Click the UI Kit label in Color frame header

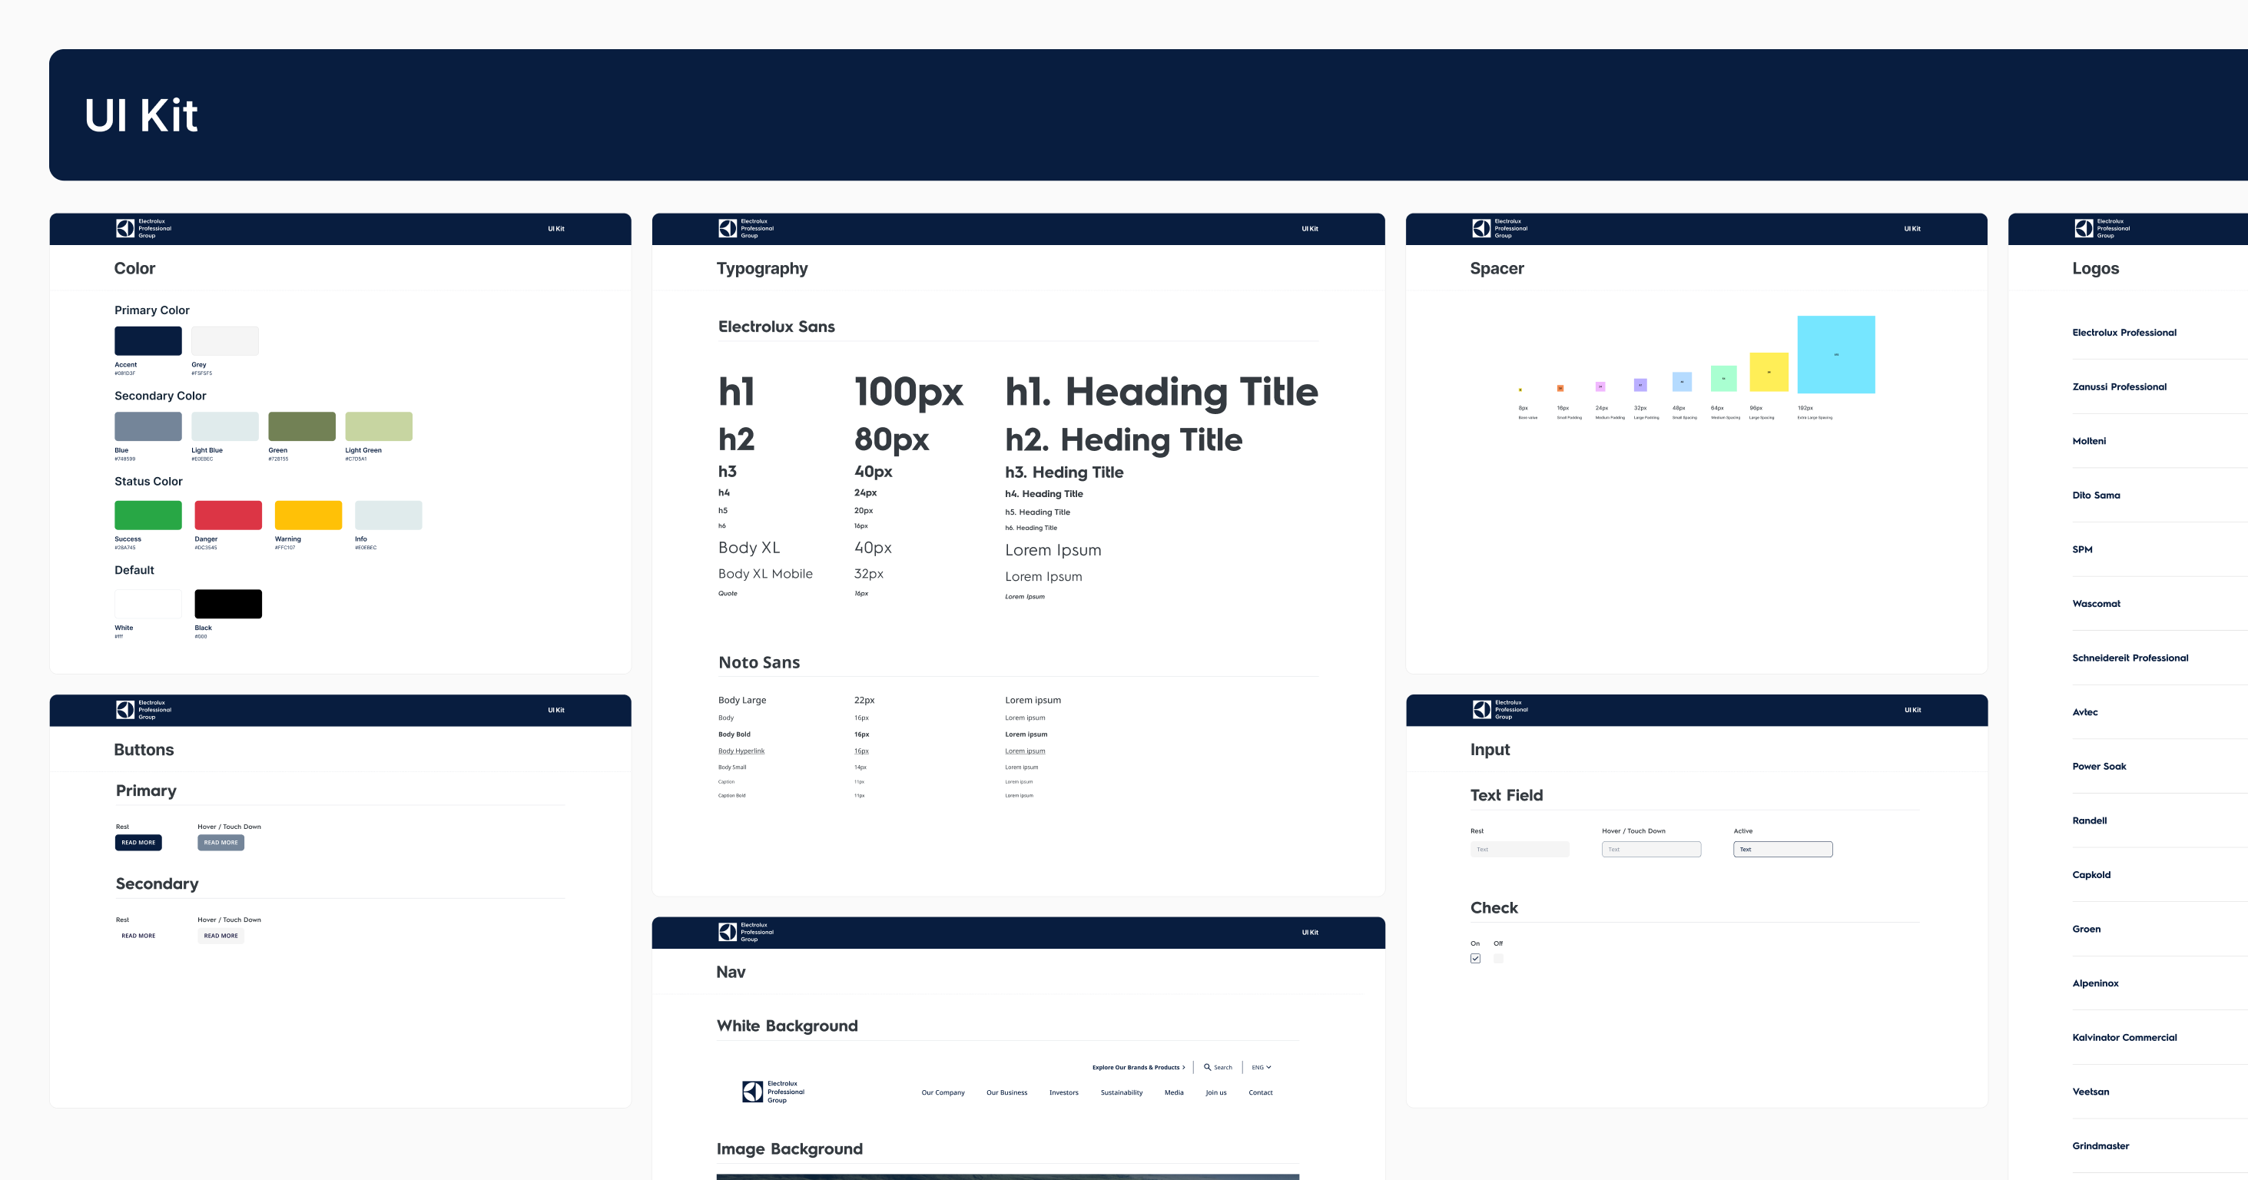tap(556, 229)
